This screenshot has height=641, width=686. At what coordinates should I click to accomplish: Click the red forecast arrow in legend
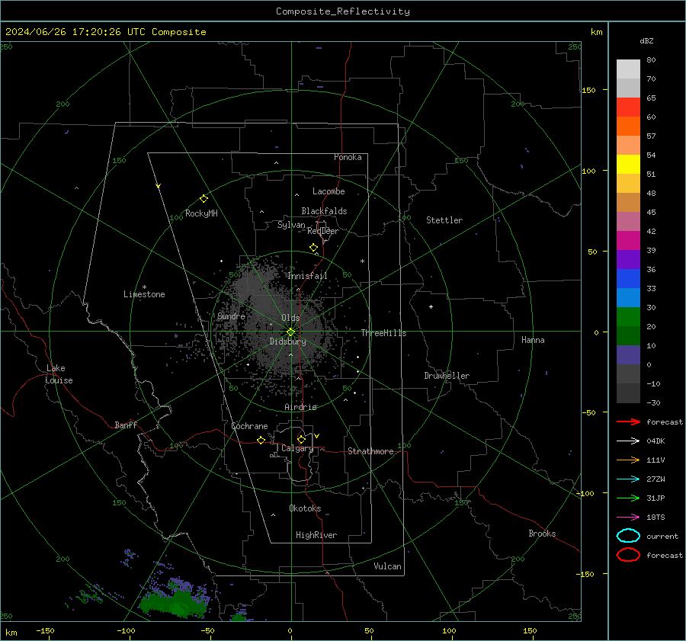628,421
